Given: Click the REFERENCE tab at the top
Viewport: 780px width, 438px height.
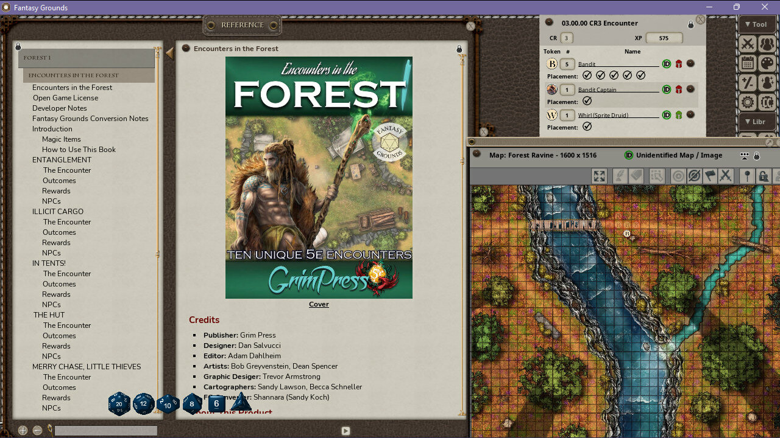Looking at the screenshot, I should (242, 25).
